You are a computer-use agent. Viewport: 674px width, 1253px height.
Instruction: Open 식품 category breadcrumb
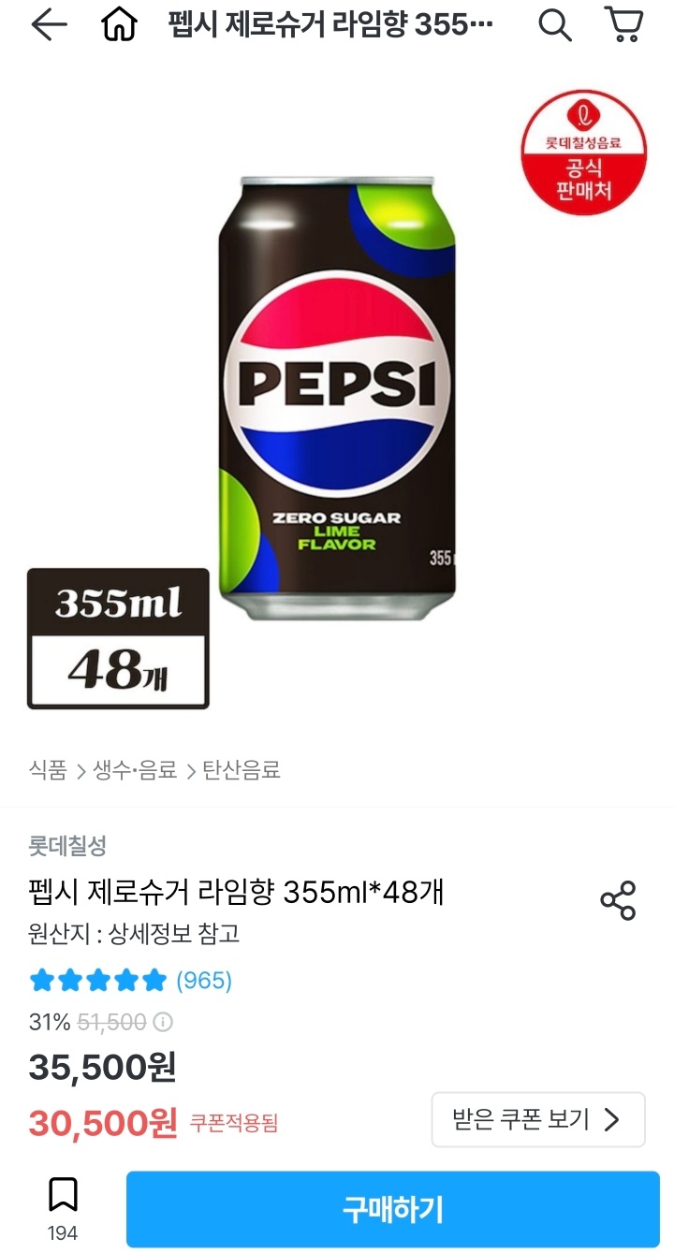(48, 770)
